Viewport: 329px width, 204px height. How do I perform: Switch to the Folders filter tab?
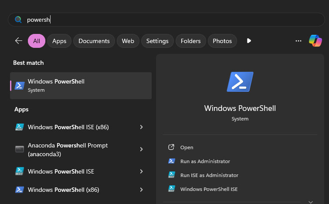pos(190,41)
